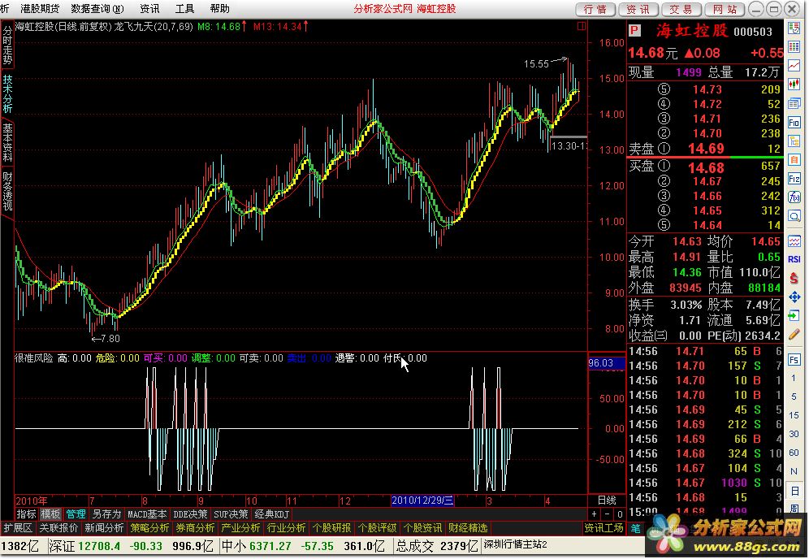Image resolution: width=809 pixels, height=559 pixels.
Task: Select the RSI indicator icon
Action: tap(794, 259)
